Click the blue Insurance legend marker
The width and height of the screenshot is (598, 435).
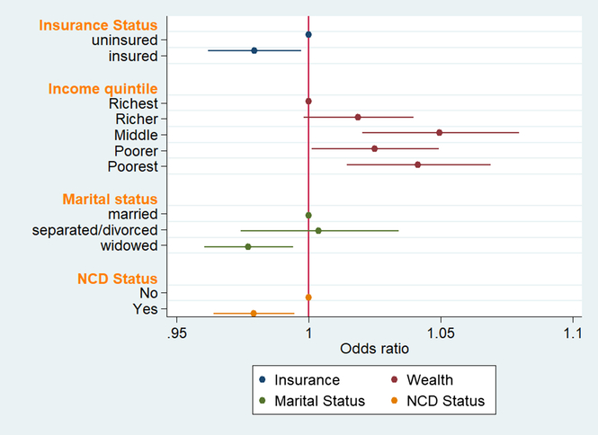coord(261,380)
